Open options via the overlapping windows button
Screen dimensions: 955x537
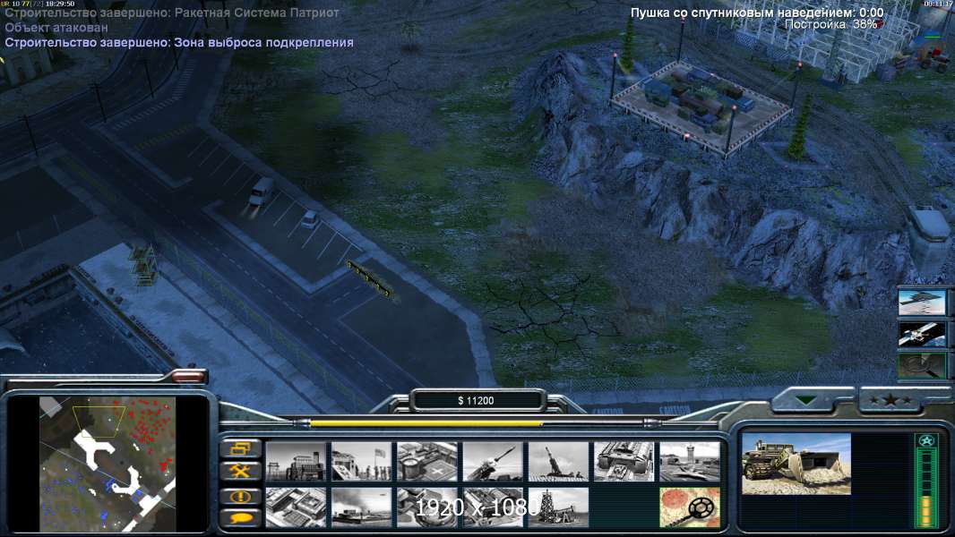tap(241, 448)
